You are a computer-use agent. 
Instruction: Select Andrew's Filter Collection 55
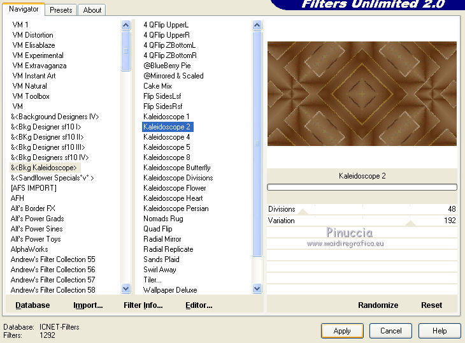tap(53, 259)
